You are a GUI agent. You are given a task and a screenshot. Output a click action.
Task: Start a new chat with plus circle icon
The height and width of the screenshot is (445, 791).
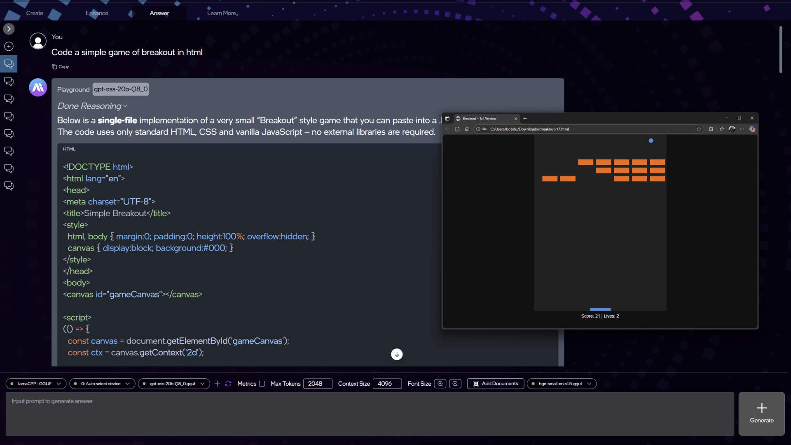(9, 47)
